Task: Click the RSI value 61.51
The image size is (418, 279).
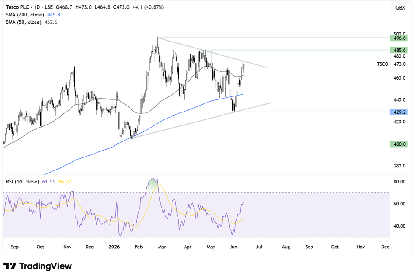Action: click(x=49, y=182)
